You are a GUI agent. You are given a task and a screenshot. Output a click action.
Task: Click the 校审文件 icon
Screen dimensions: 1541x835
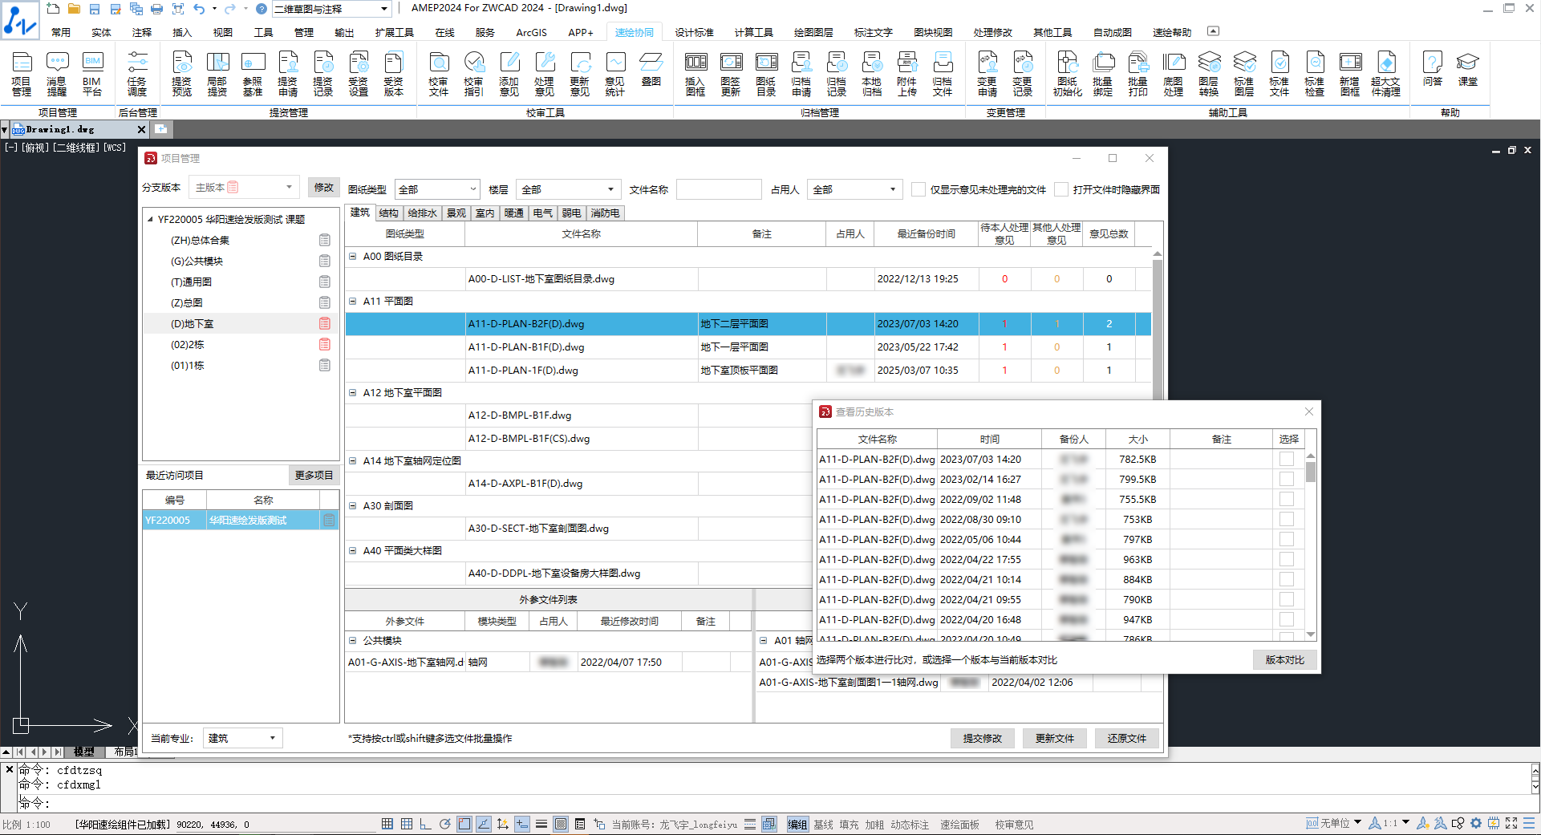tap(439, 74)
